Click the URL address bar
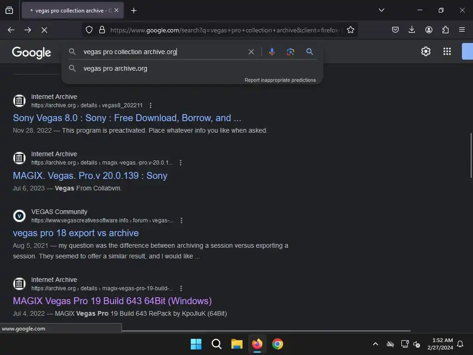 click(x=225, y=30)
